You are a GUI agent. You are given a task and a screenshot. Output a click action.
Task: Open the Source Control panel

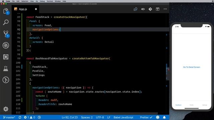click(x=6, y=34)
